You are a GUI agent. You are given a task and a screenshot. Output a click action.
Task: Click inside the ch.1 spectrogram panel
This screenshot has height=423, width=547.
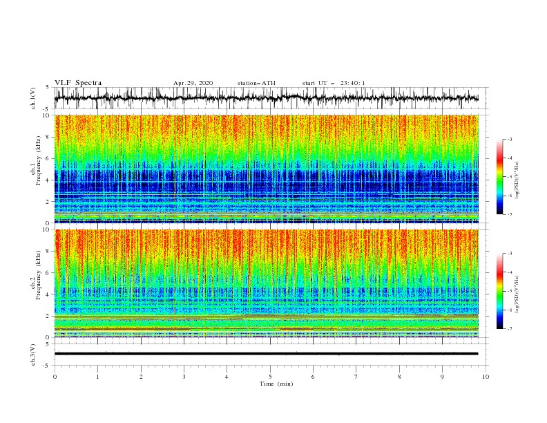(267, 169)
